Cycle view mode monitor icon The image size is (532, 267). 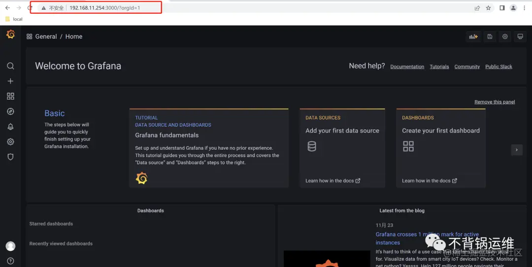tap(520, 36)
